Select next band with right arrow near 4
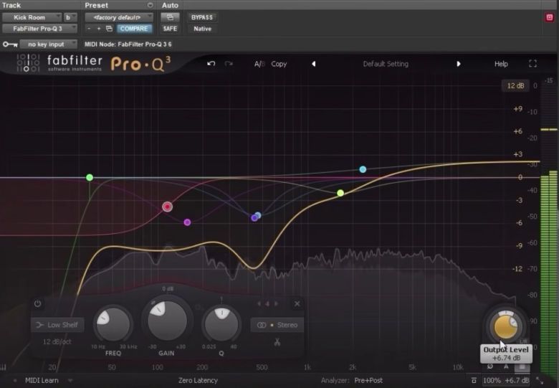Screen dimensions: 559x388 (x=276, y=304)
